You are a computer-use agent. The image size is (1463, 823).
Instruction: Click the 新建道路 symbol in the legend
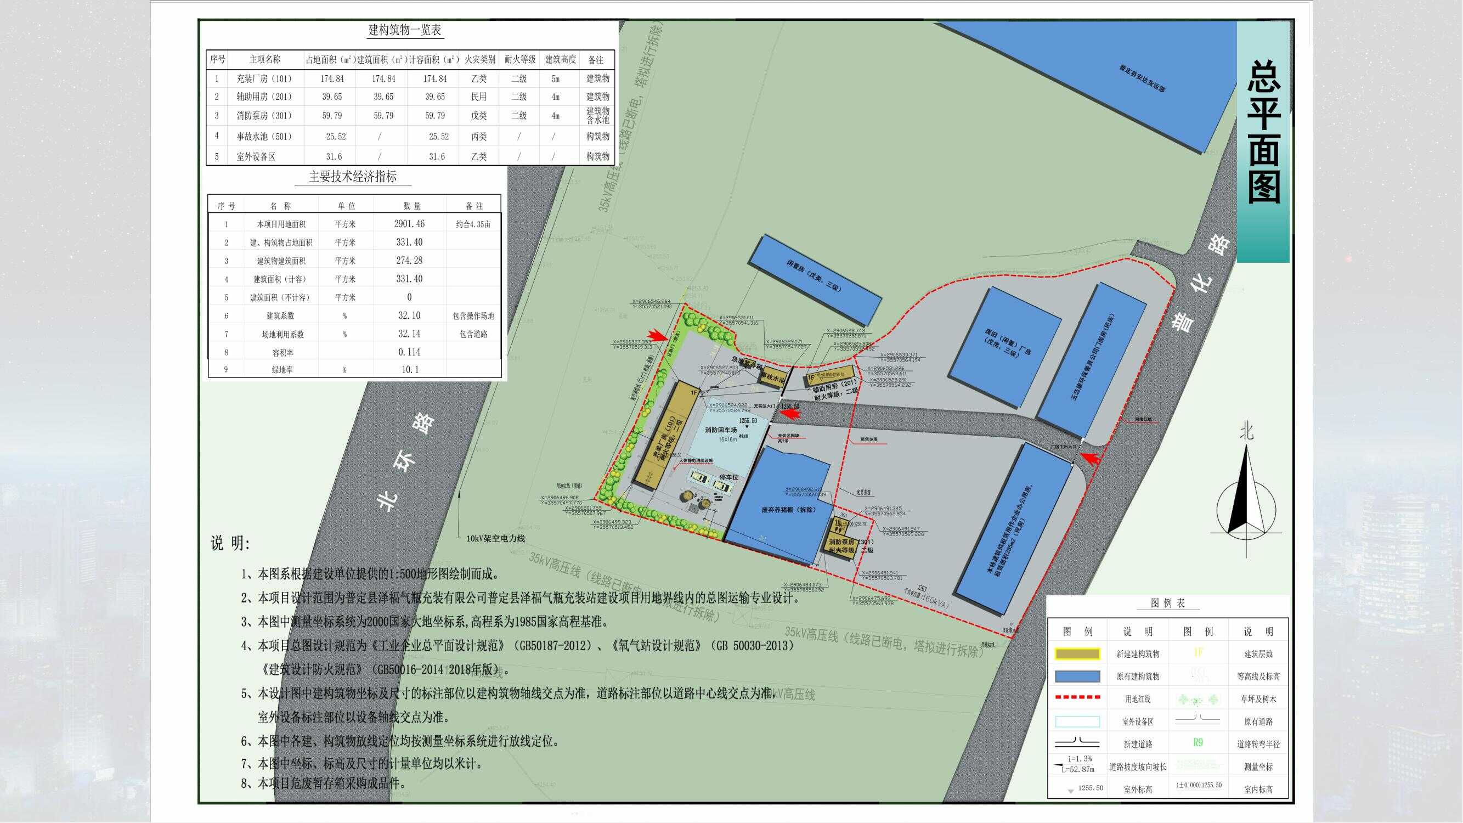[1077, 743]
